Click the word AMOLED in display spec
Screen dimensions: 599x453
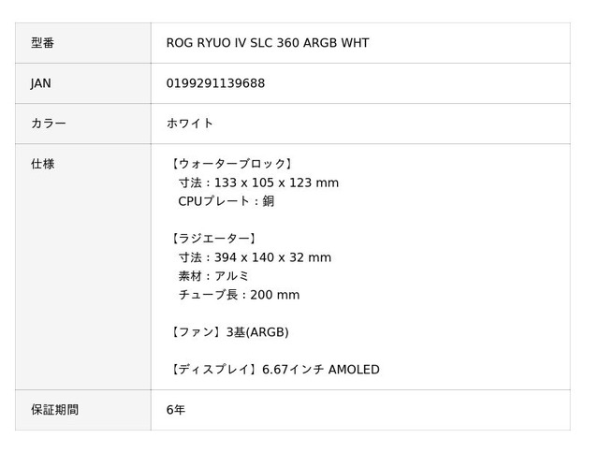354,370
